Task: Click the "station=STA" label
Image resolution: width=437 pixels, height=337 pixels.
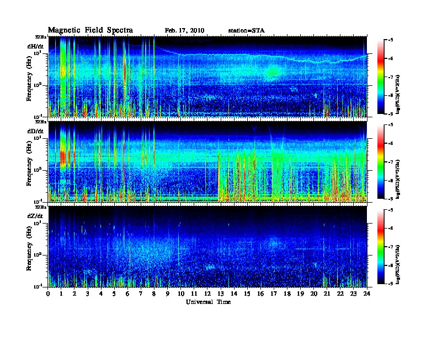Action: (247, 31)
